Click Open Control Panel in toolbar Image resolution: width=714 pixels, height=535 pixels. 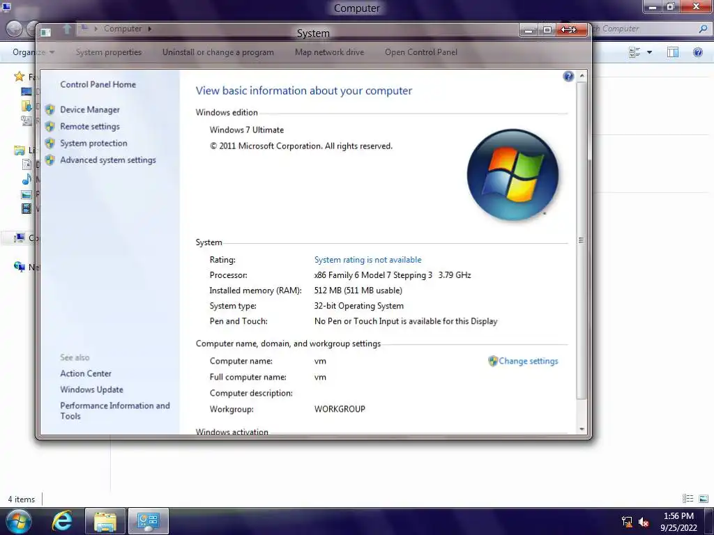[420, 52]
